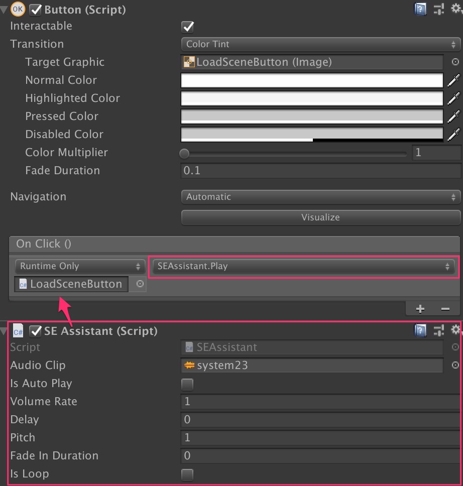This screenshot has height=486, width=463.
Task: Open SE Assistant help reference icon
Action: point(420,330)
